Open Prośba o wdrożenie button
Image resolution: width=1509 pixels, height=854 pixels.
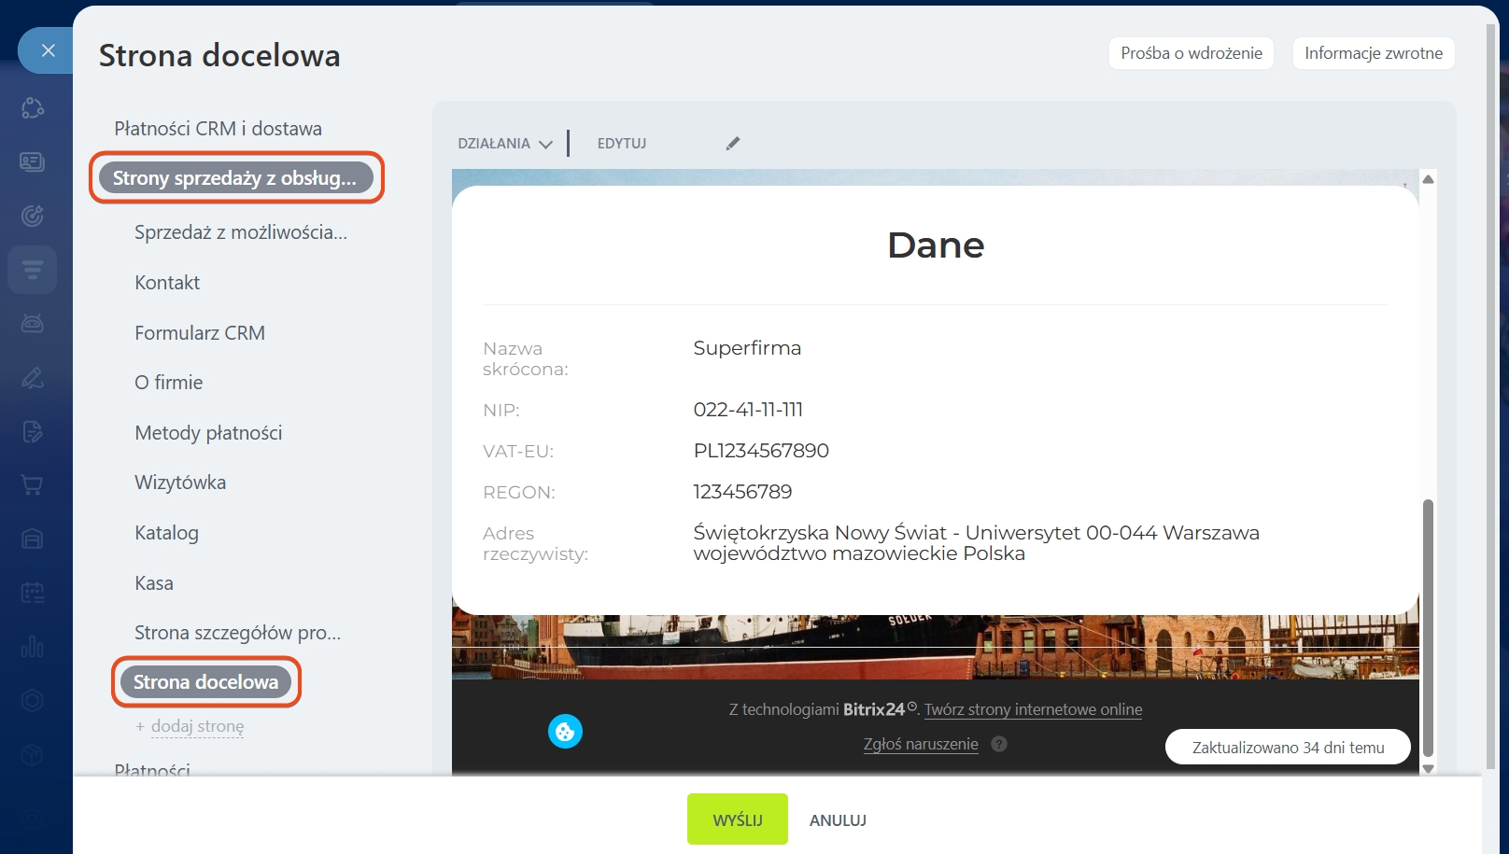[1191, 53]
